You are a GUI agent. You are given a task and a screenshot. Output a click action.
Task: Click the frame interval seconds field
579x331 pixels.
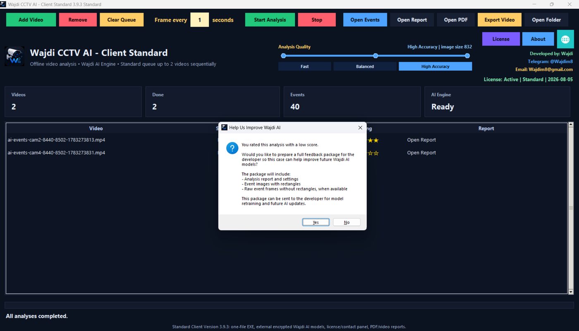pyautogui.click(x=200, y=20)
